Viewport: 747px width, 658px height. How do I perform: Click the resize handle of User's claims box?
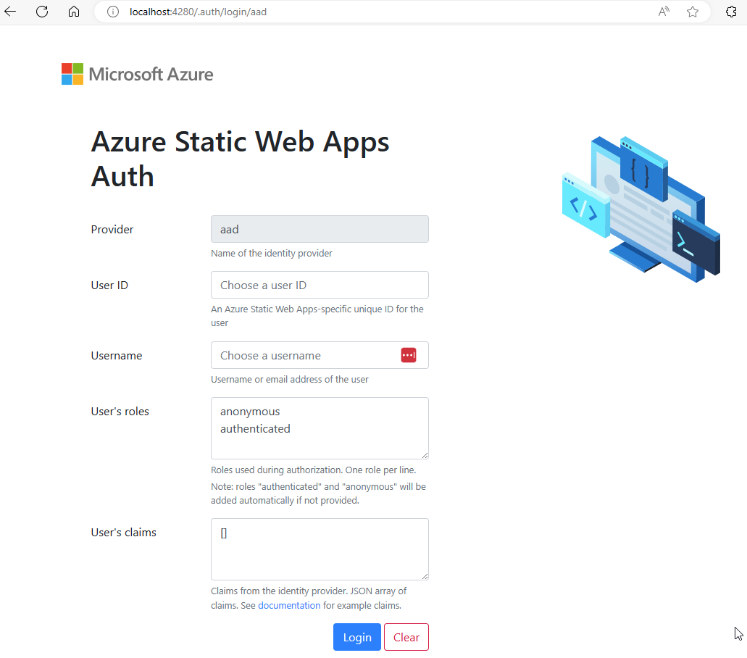point(425,576)
